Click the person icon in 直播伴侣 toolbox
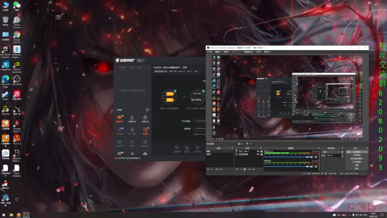 [132, 118]
